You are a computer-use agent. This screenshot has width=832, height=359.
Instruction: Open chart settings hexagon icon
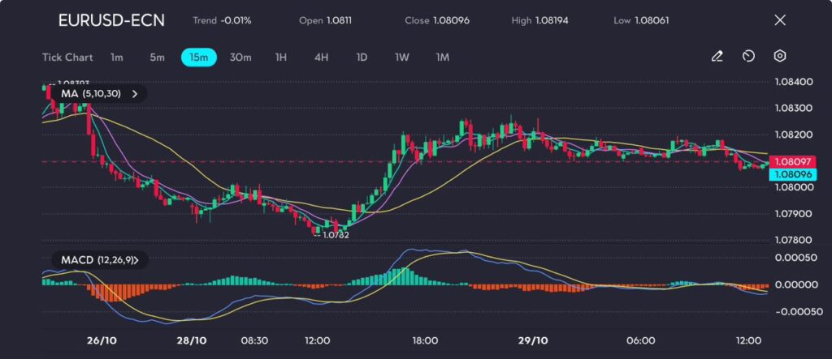pos(779,57)
